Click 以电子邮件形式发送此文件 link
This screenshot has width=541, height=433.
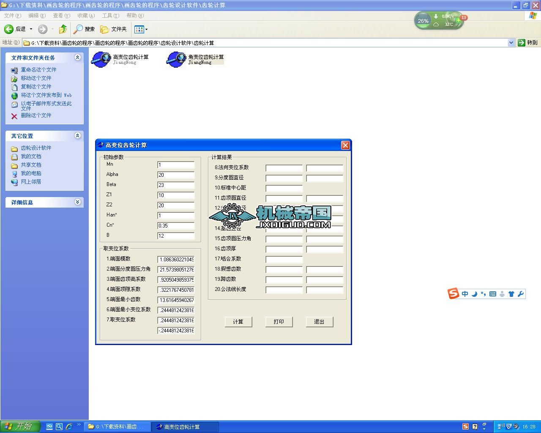tap(46, 106)
